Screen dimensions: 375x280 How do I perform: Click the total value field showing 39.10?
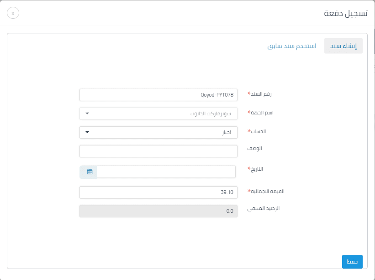(x=158, y=192)
